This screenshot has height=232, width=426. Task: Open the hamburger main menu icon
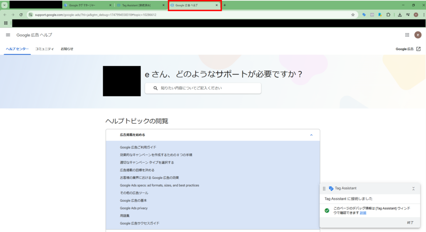point(8,35)
